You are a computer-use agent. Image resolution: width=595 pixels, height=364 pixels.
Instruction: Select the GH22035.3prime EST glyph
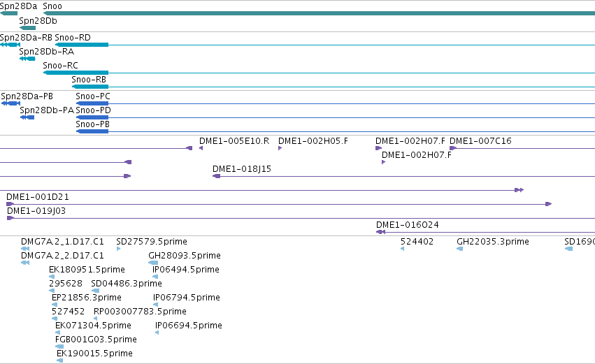459,249
